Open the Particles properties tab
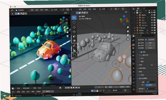Screen dimensions: 166x100 [x=134, y=75]
